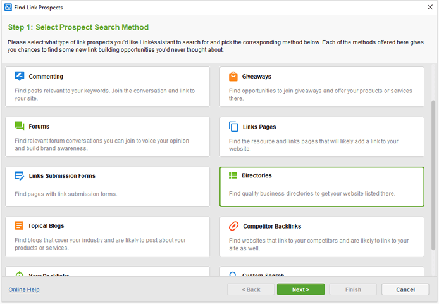
Task: Click 'Find blogs that cover your industry' description
Action: pyautogui.click(x=100, y=244)
